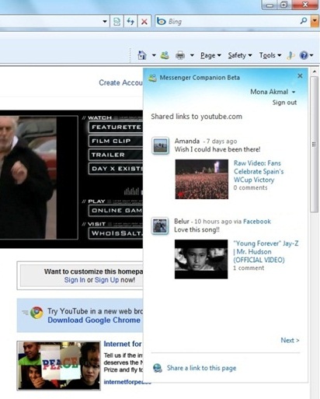This screenshot has height=399, width=320.
Task: Open the PEACE video thumbnail
Action: (x=58, y=366)
